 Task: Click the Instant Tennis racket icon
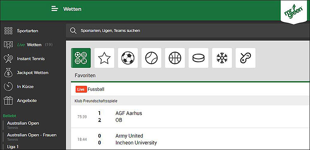point(8,59)
